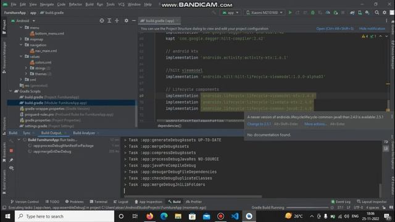Image resolution: width=395 pixels, height=222 pixels.
Task: Open the Android project view dropdown
Action: pyautogui.click(x=23, y=20)
